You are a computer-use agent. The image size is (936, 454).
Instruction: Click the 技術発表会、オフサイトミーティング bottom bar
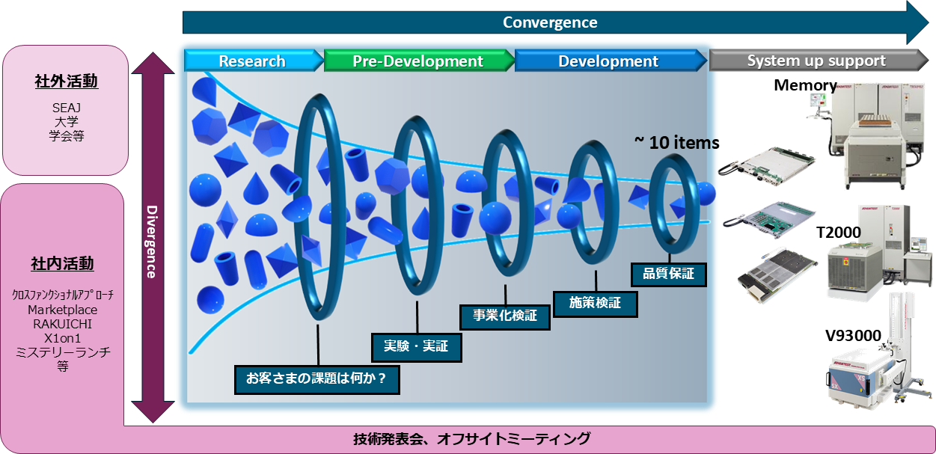click(x=471, y=438)
